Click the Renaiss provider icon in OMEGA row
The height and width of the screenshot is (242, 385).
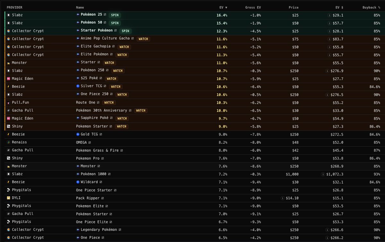[8, 142]
